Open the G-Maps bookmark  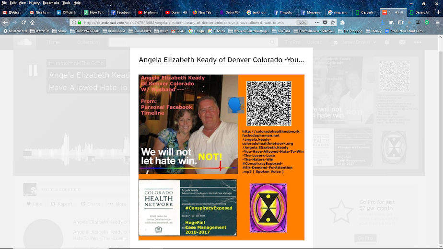217,31
